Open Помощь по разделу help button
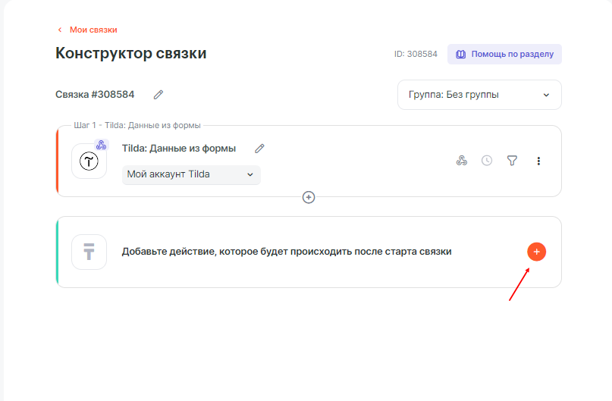Image resolution: width=612 pixels, height=401 pixels. (504, 55)
